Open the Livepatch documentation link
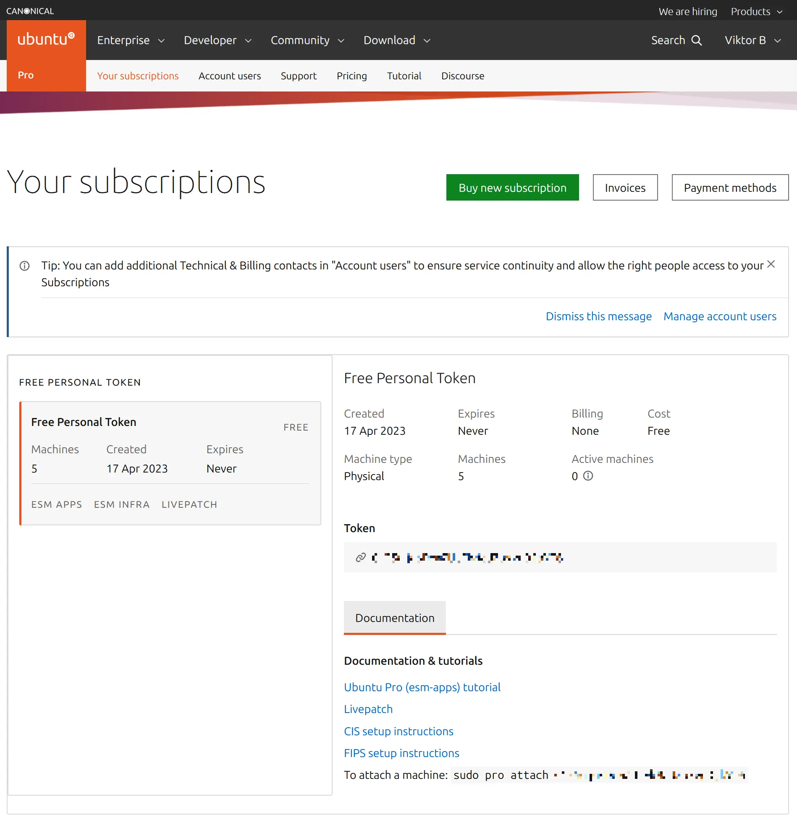797x820 pixels. pos(368,709)
